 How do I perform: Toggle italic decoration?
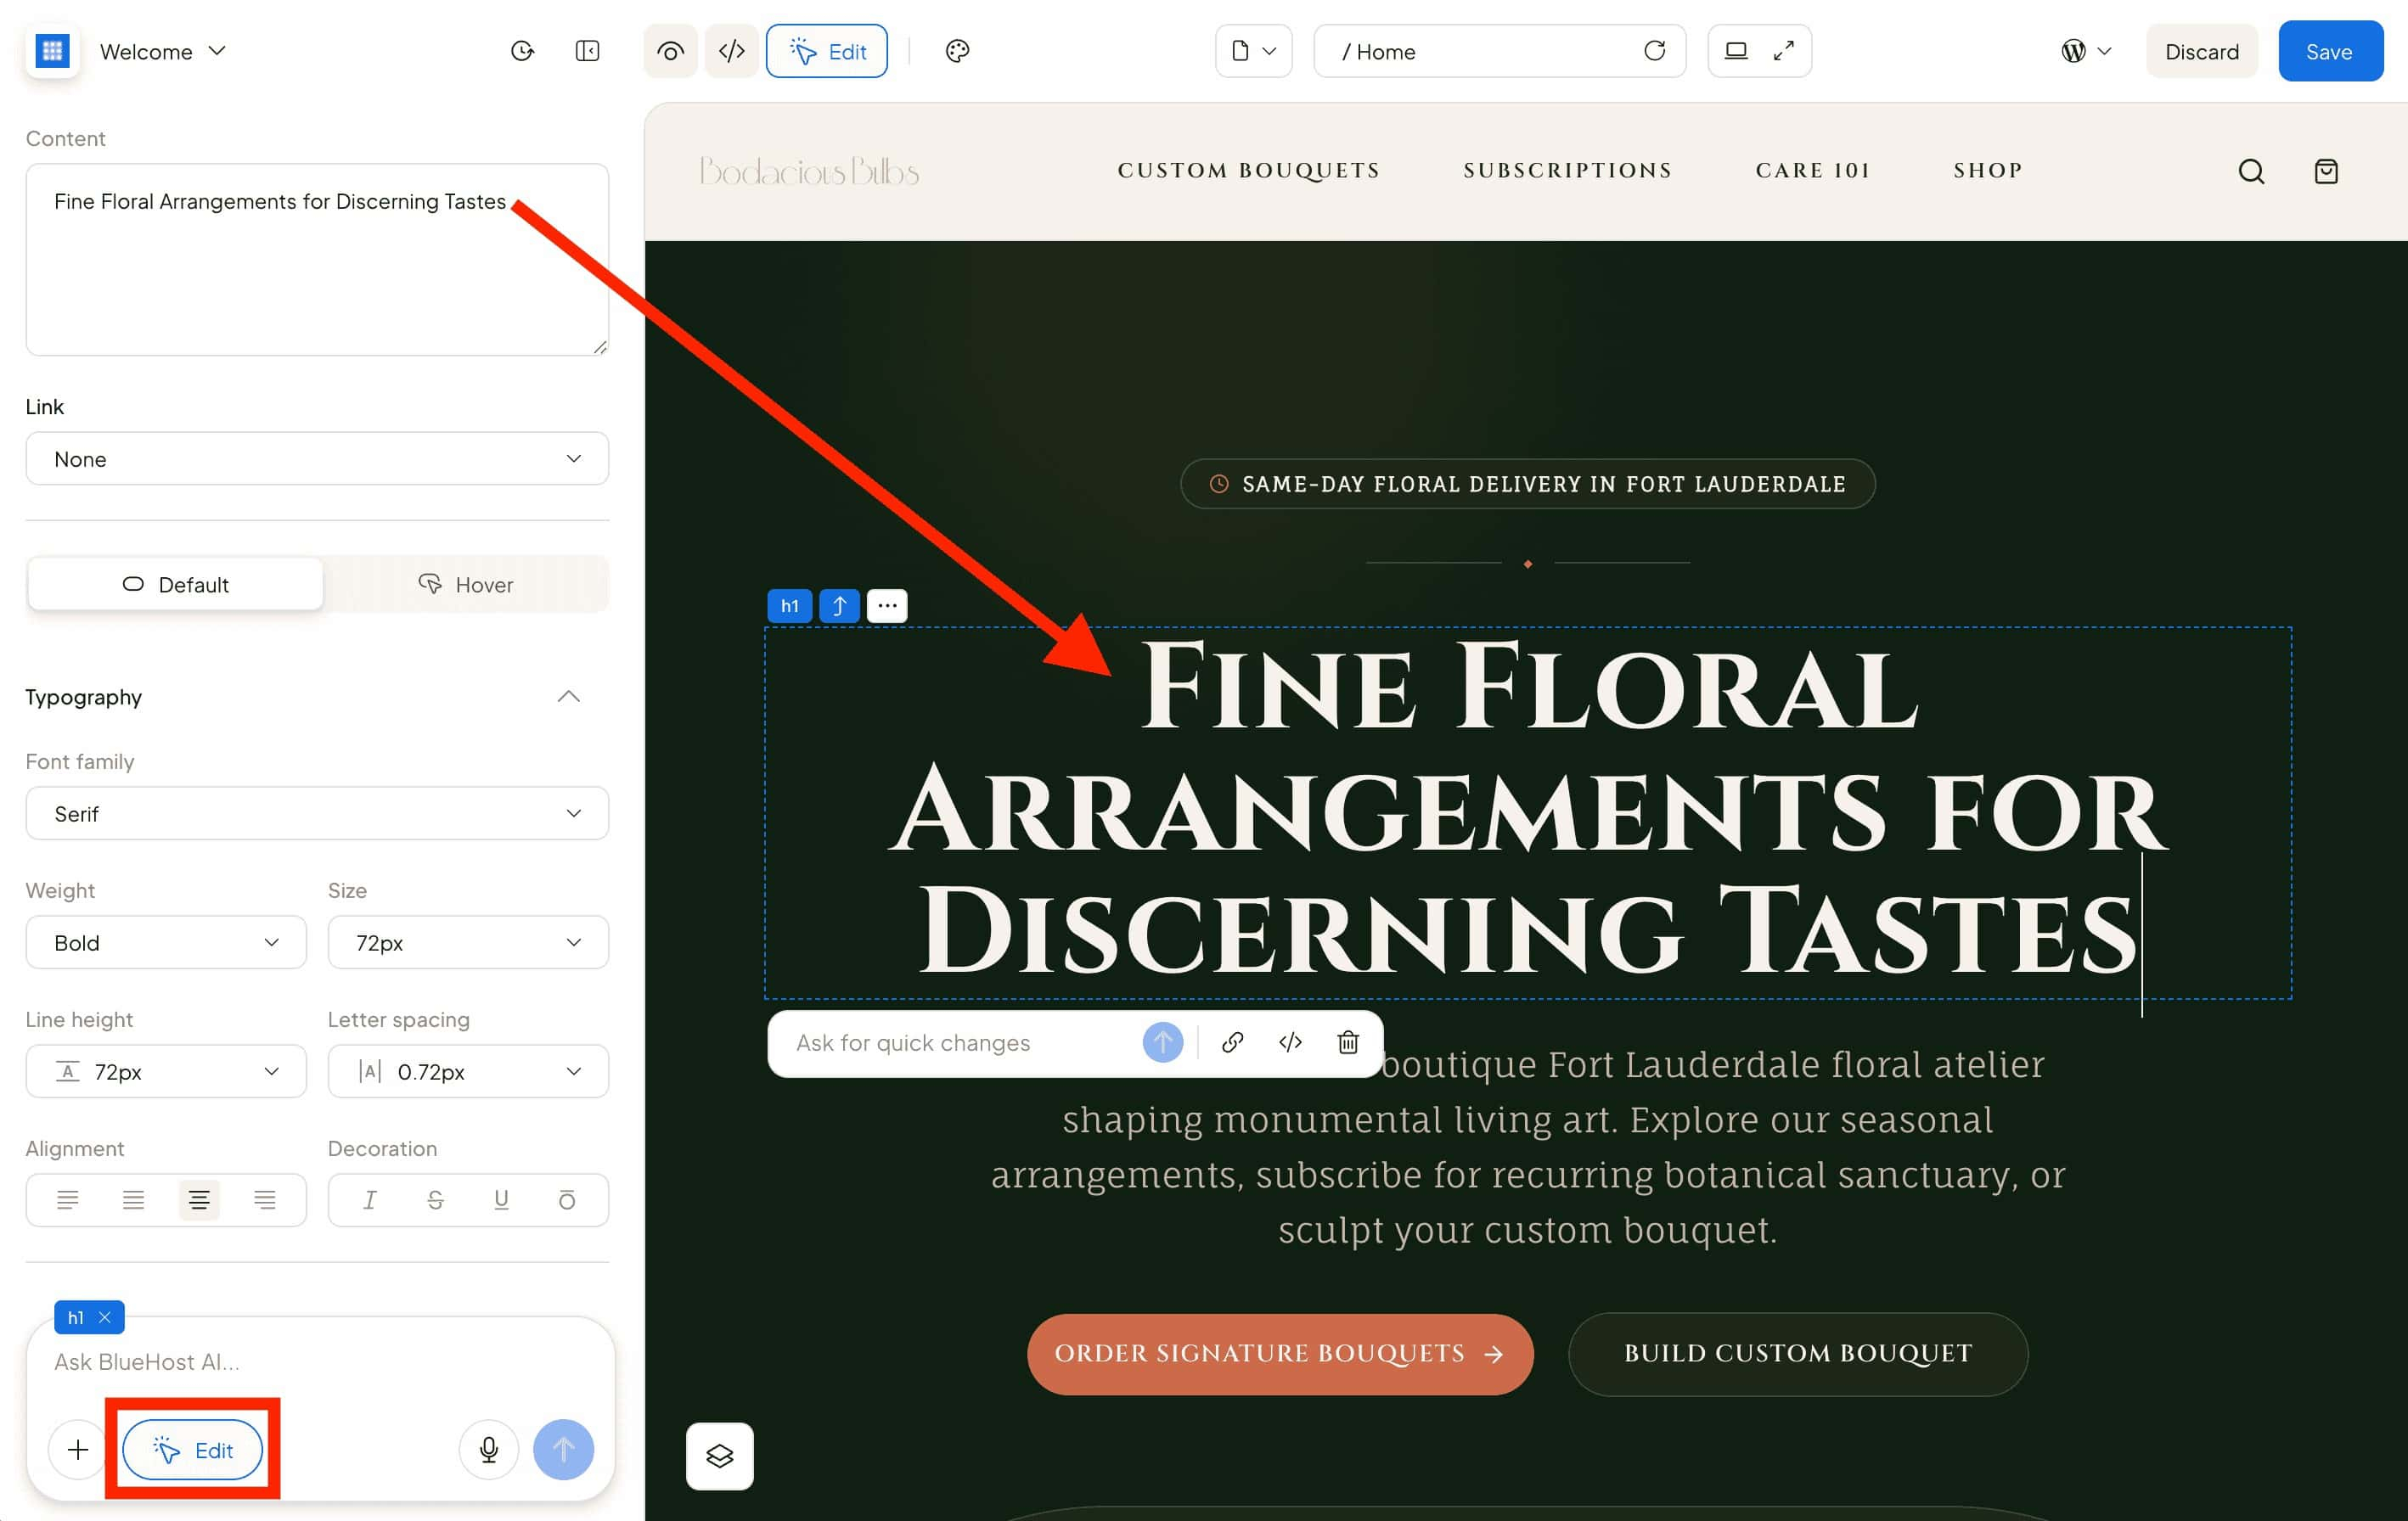click(x=370, y=1199)
